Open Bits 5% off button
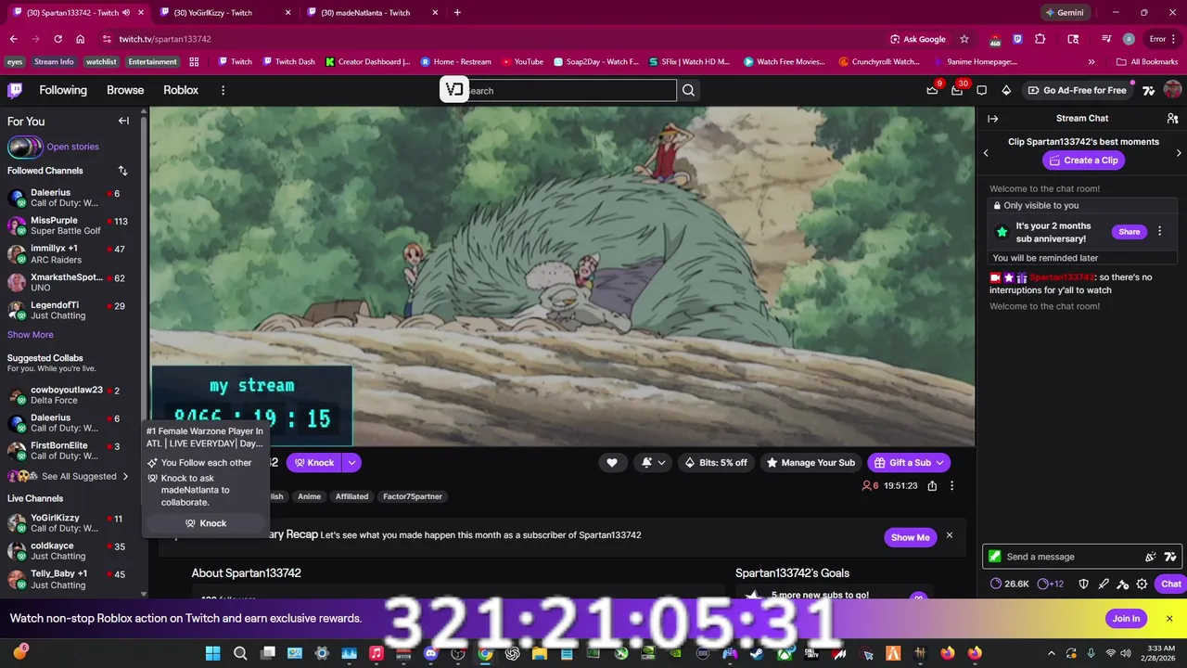 [x=716, y=462]
